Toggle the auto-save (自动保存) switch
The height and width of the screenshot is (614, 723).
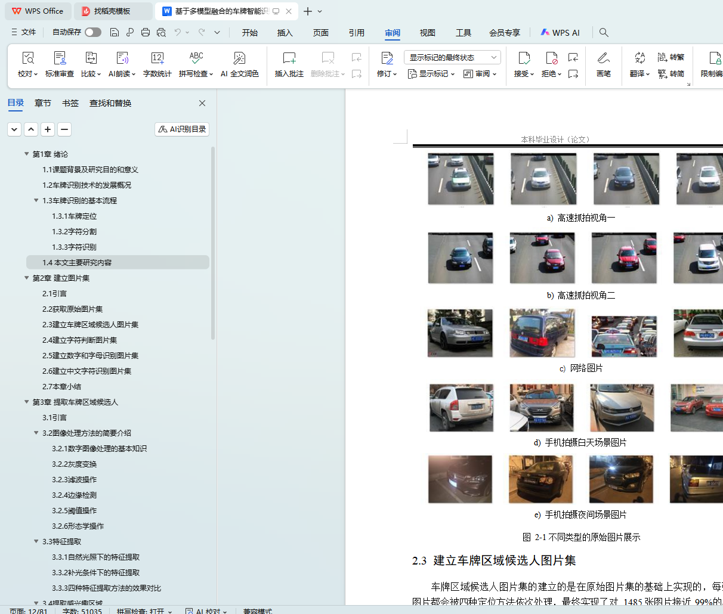(x=92, y=32)
